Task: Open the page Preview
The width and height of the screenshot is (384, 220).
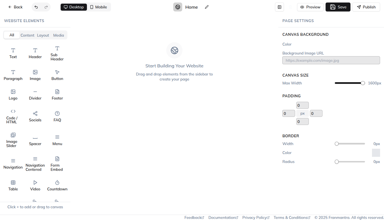Action: [x=310, y=7]
